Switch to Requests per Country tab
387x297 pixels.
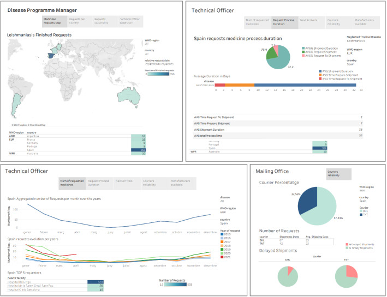[x=80, y=21]
